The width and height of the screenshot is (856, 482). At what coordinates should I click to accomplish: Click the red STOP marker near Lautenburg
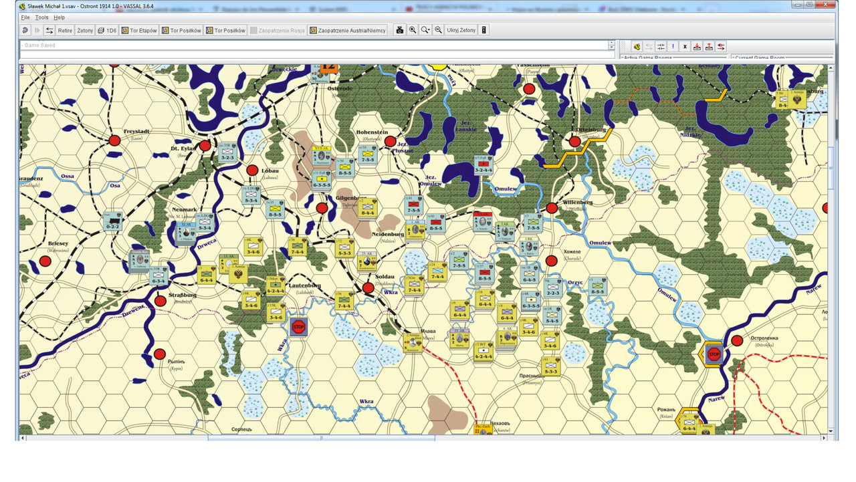click(x=298, y=328)
